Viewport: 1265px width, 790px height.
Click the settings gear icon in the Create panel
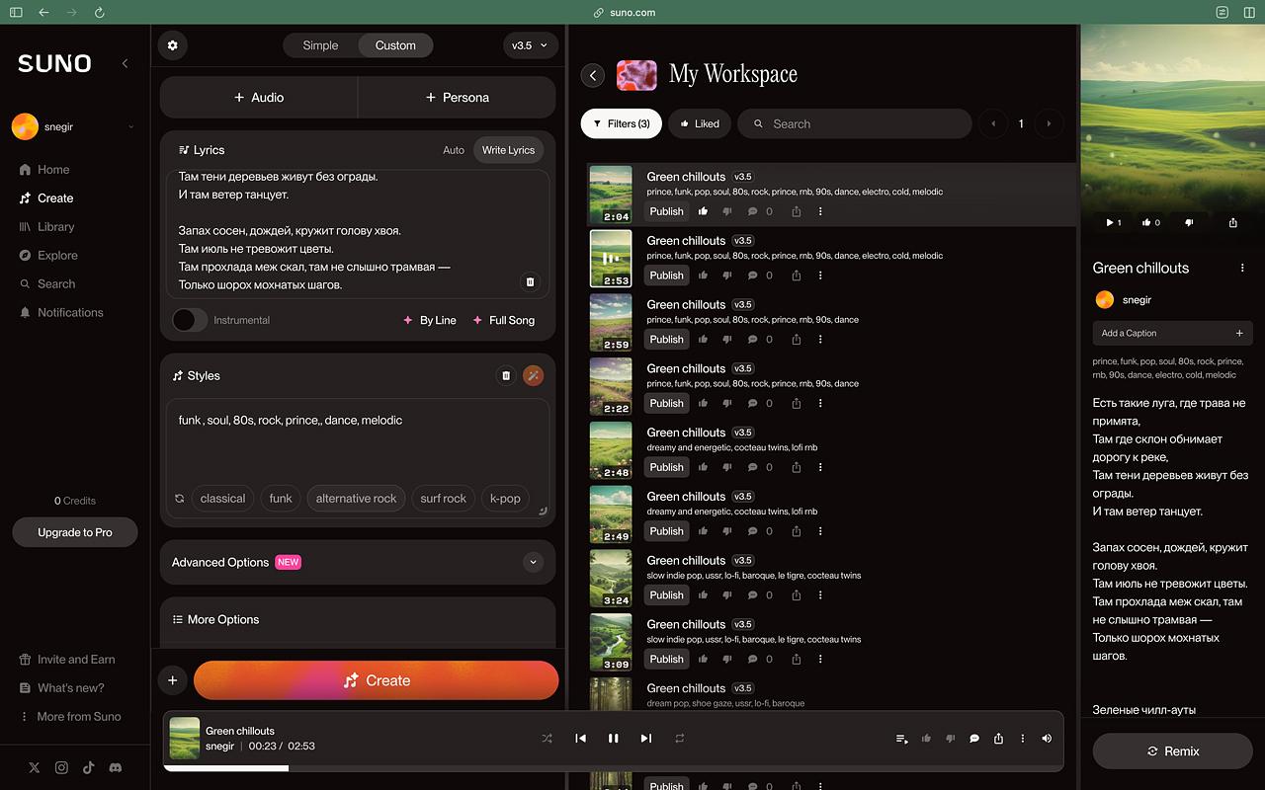173,45
